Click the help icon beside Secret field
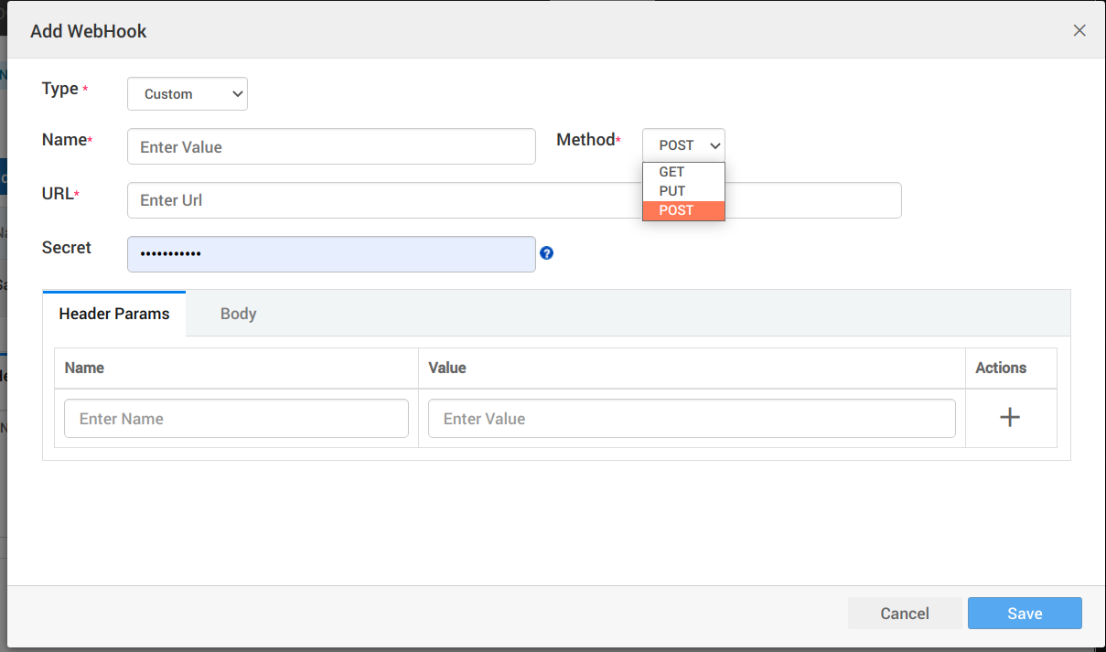Screen dimensions: 1106x652 [x=546, y=252]
